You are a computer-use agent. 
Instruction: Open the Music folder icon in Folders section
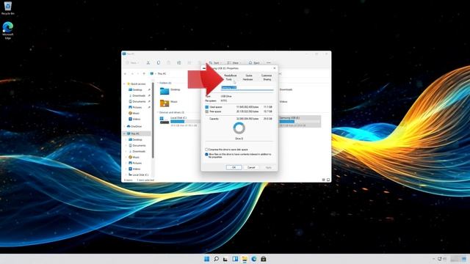[164, 103]
